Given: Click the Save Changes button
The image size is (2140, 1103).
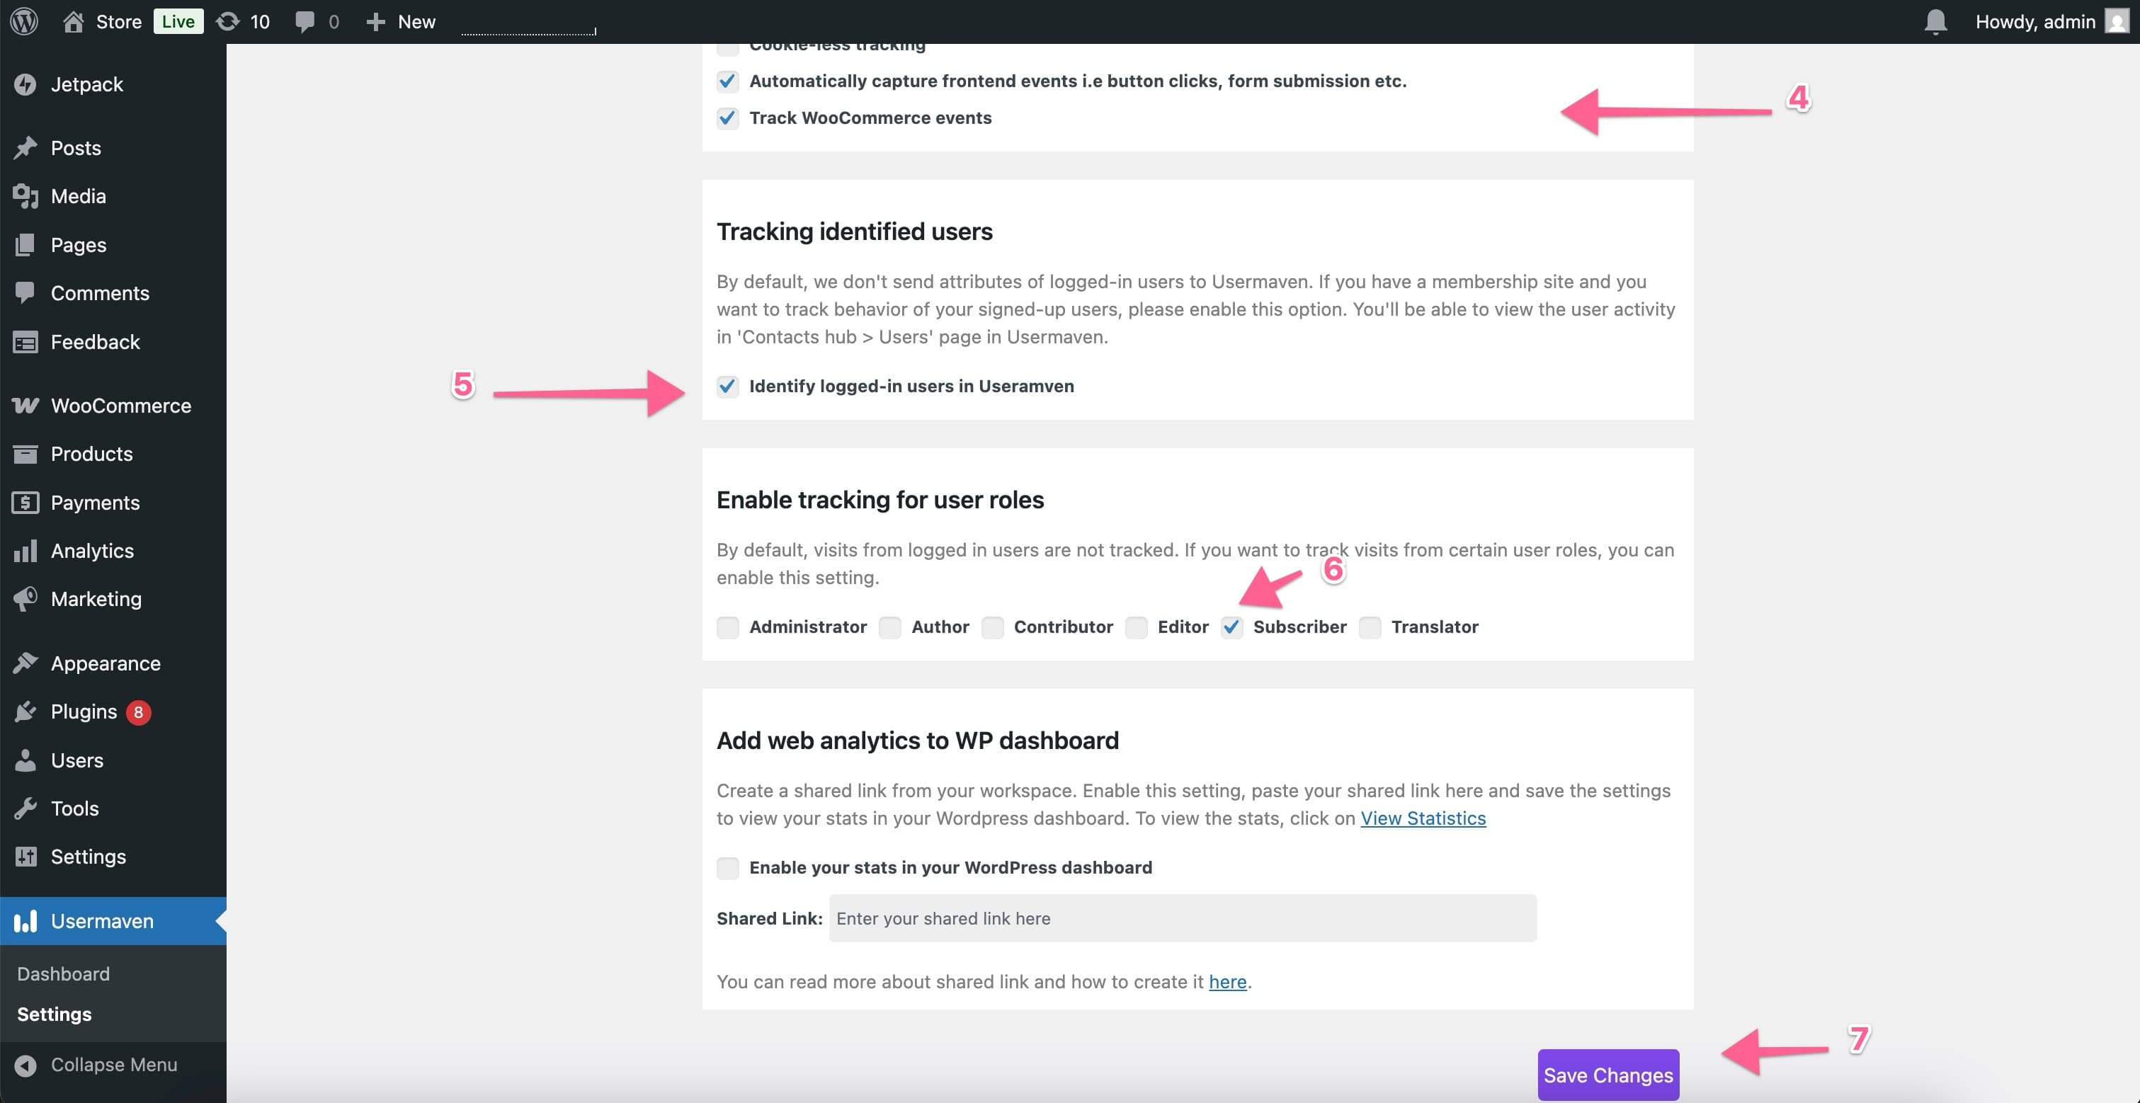Looking at the screenshot, I should click(x=1607, y=1075).
